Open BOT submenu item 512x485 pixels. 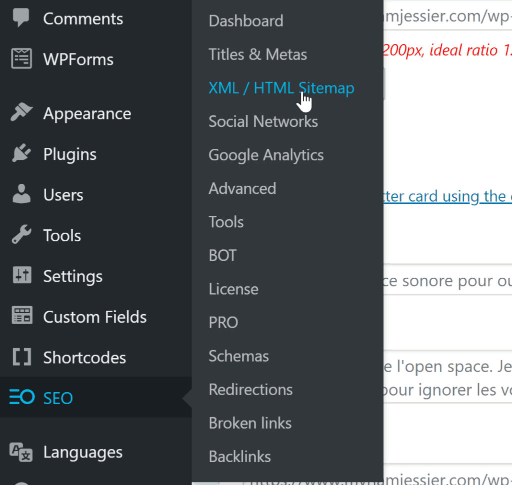tap(222, 256)
